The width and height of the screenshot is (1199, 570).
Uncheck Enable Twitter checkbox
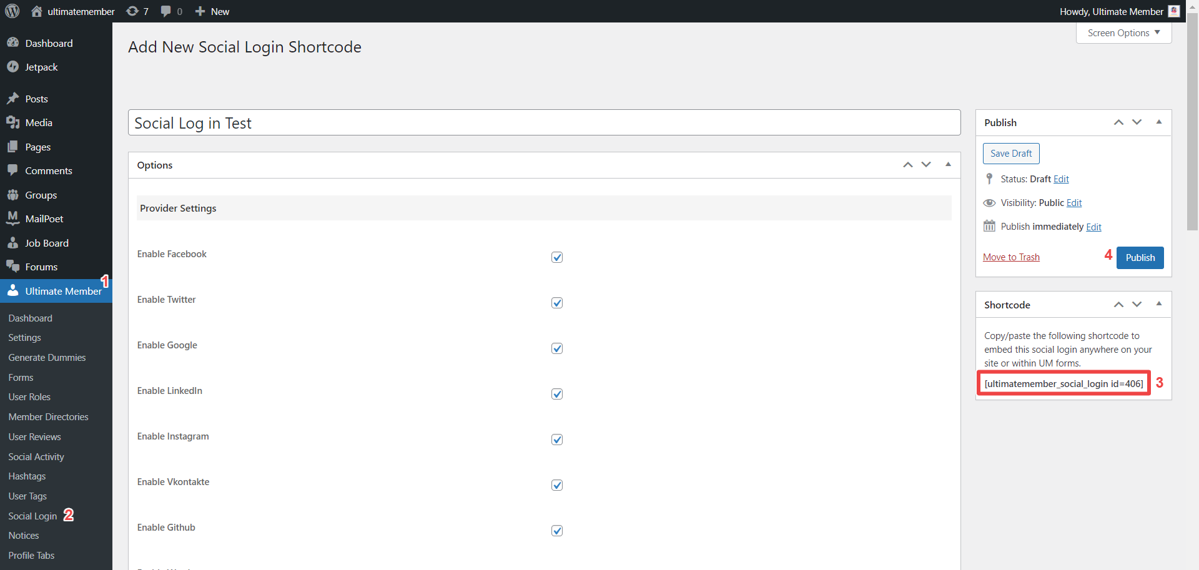coord(557,303)
